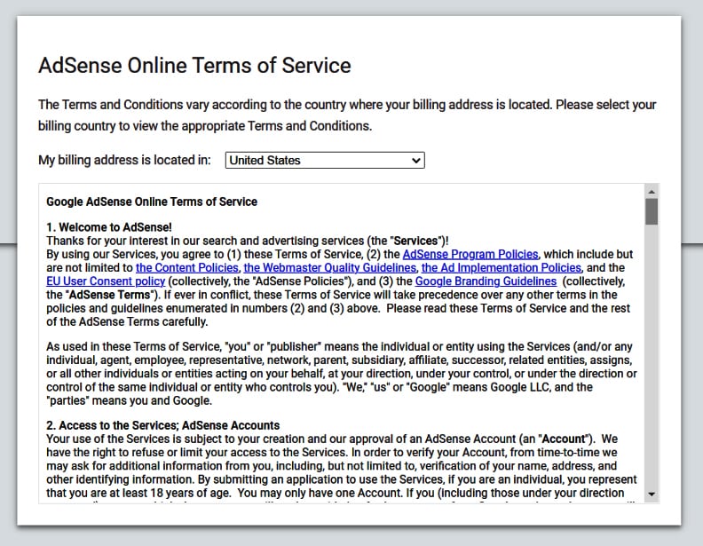Click the line 'Thanks for your interest in our search'
703x546 pixels.
248,241
